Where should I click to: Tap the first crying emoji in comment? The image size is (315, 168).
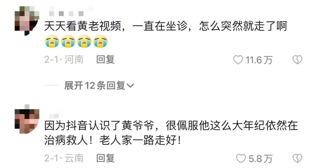(x=52, y=41)
